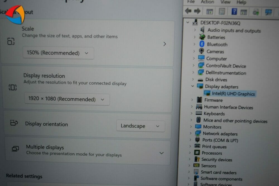Expand the ControlVault Device node

(193, 65)
